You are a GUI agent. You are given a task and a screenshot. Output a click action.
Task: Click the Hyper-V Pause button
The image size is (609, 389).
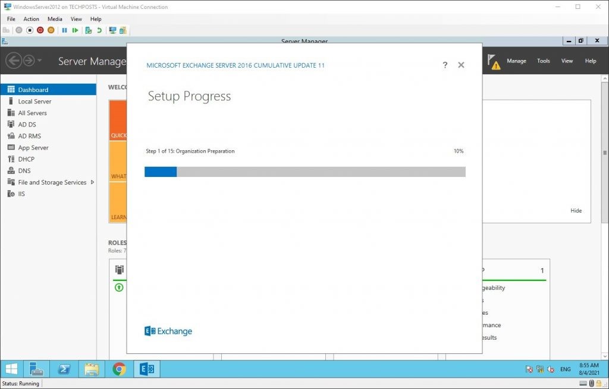click(64, 30)
